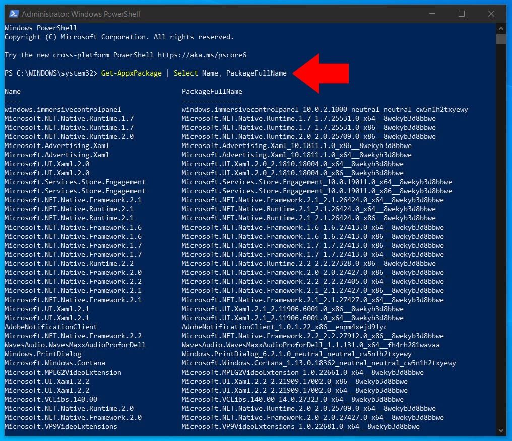Click Microsoft.MPEG2VideoExtension_1.0.22661.0_x64 full name
Viewport: 512px width, 441px height.
point(303,372)
